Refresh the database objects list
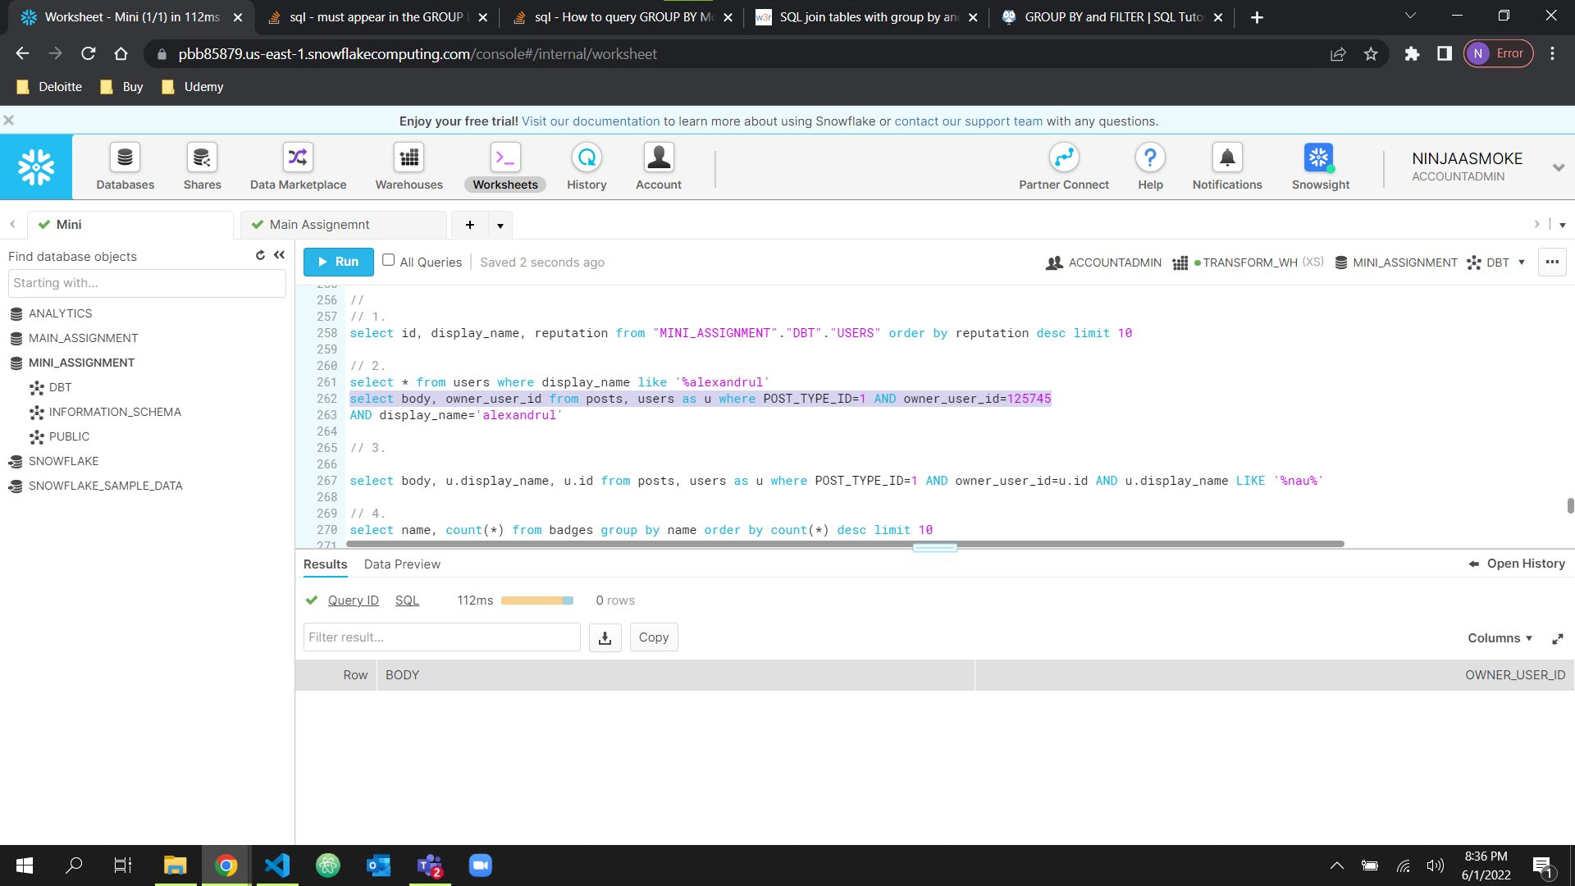This screenshot has width=1575, height=886. point(260,255)
